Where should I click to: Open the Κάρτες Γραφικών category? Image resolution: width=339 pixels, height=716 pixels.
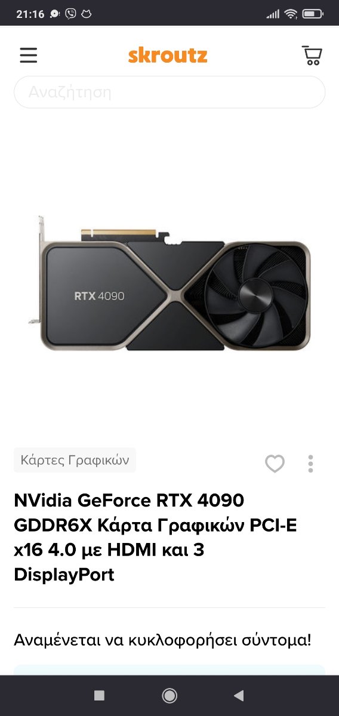click(75, 460)
